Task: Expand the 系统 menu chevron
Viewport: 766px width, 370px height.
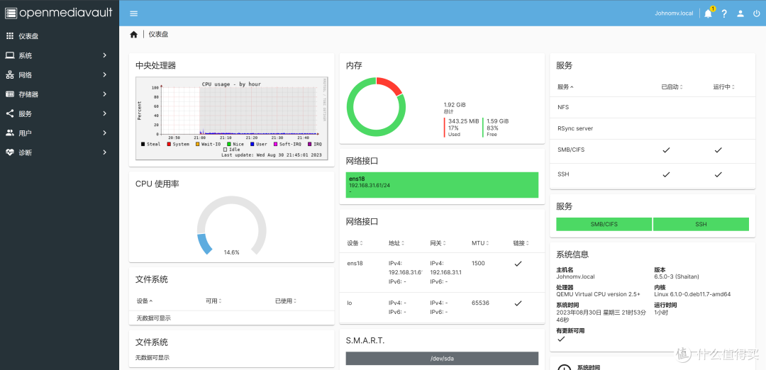Action: [104, 55]
